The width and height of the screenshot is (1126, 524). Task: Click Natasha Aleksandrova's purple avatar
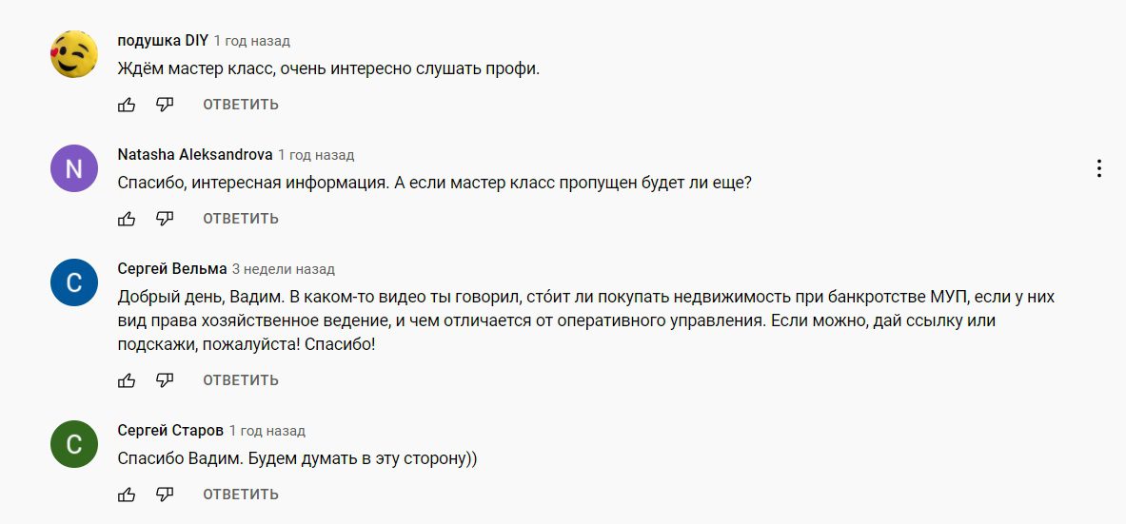[73, 169]
